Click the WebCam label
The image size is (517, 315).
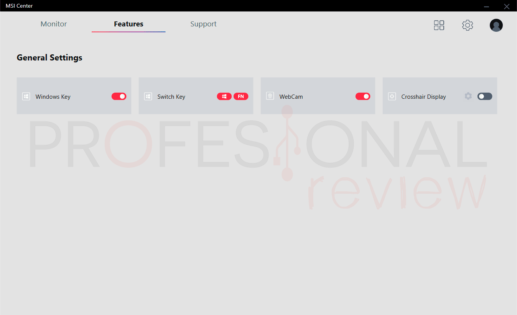(x=291, y=97)
